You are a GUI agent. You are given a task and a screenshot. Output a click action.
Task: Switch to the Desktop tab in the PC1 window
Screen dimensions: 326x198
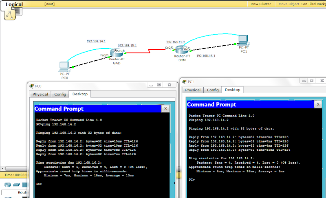[x=232, y=90]
